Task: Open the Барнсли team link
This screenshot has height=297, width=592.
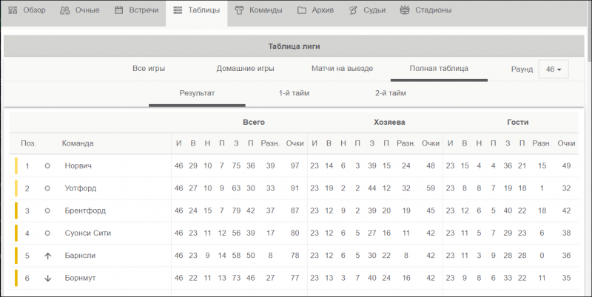Action: click(x=80, y=256)
